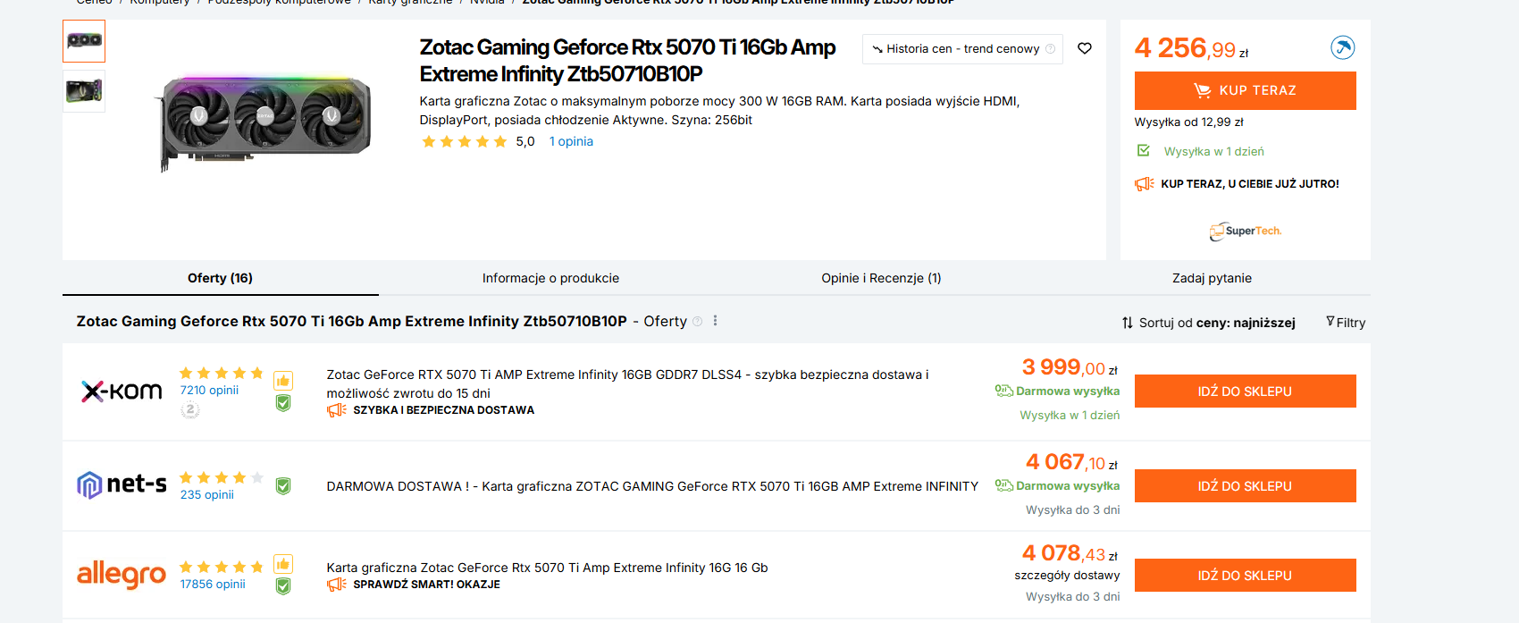Go to shop for the x-kom offer
The height and width of the screenshot is (623, 1519).
1245,391
